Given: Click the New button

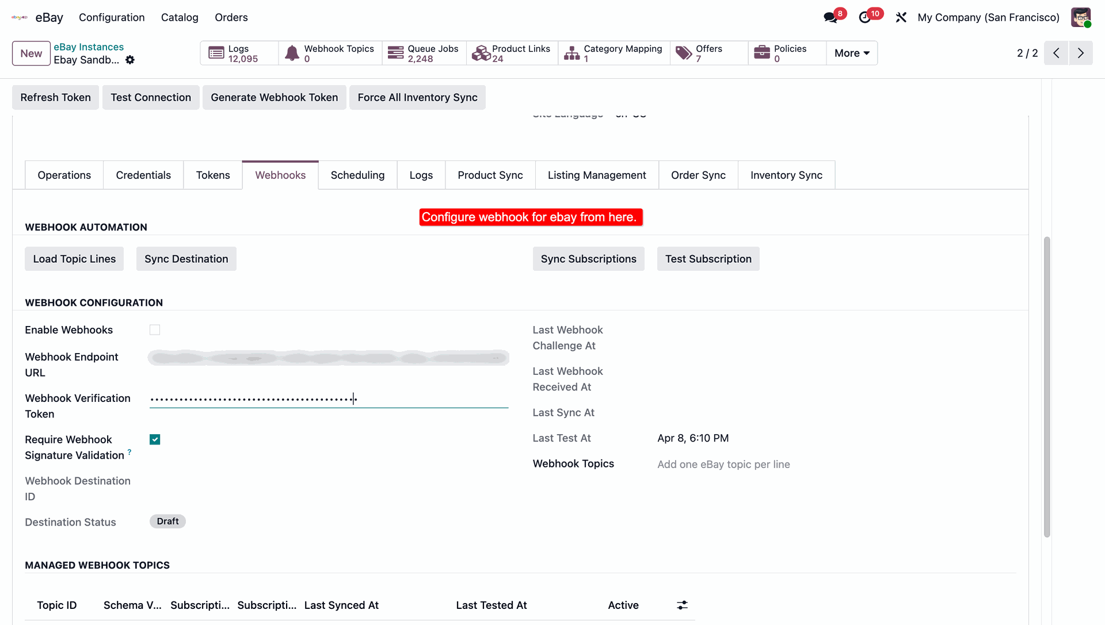Looking at the screenshot, I should [x=31, y=53].
